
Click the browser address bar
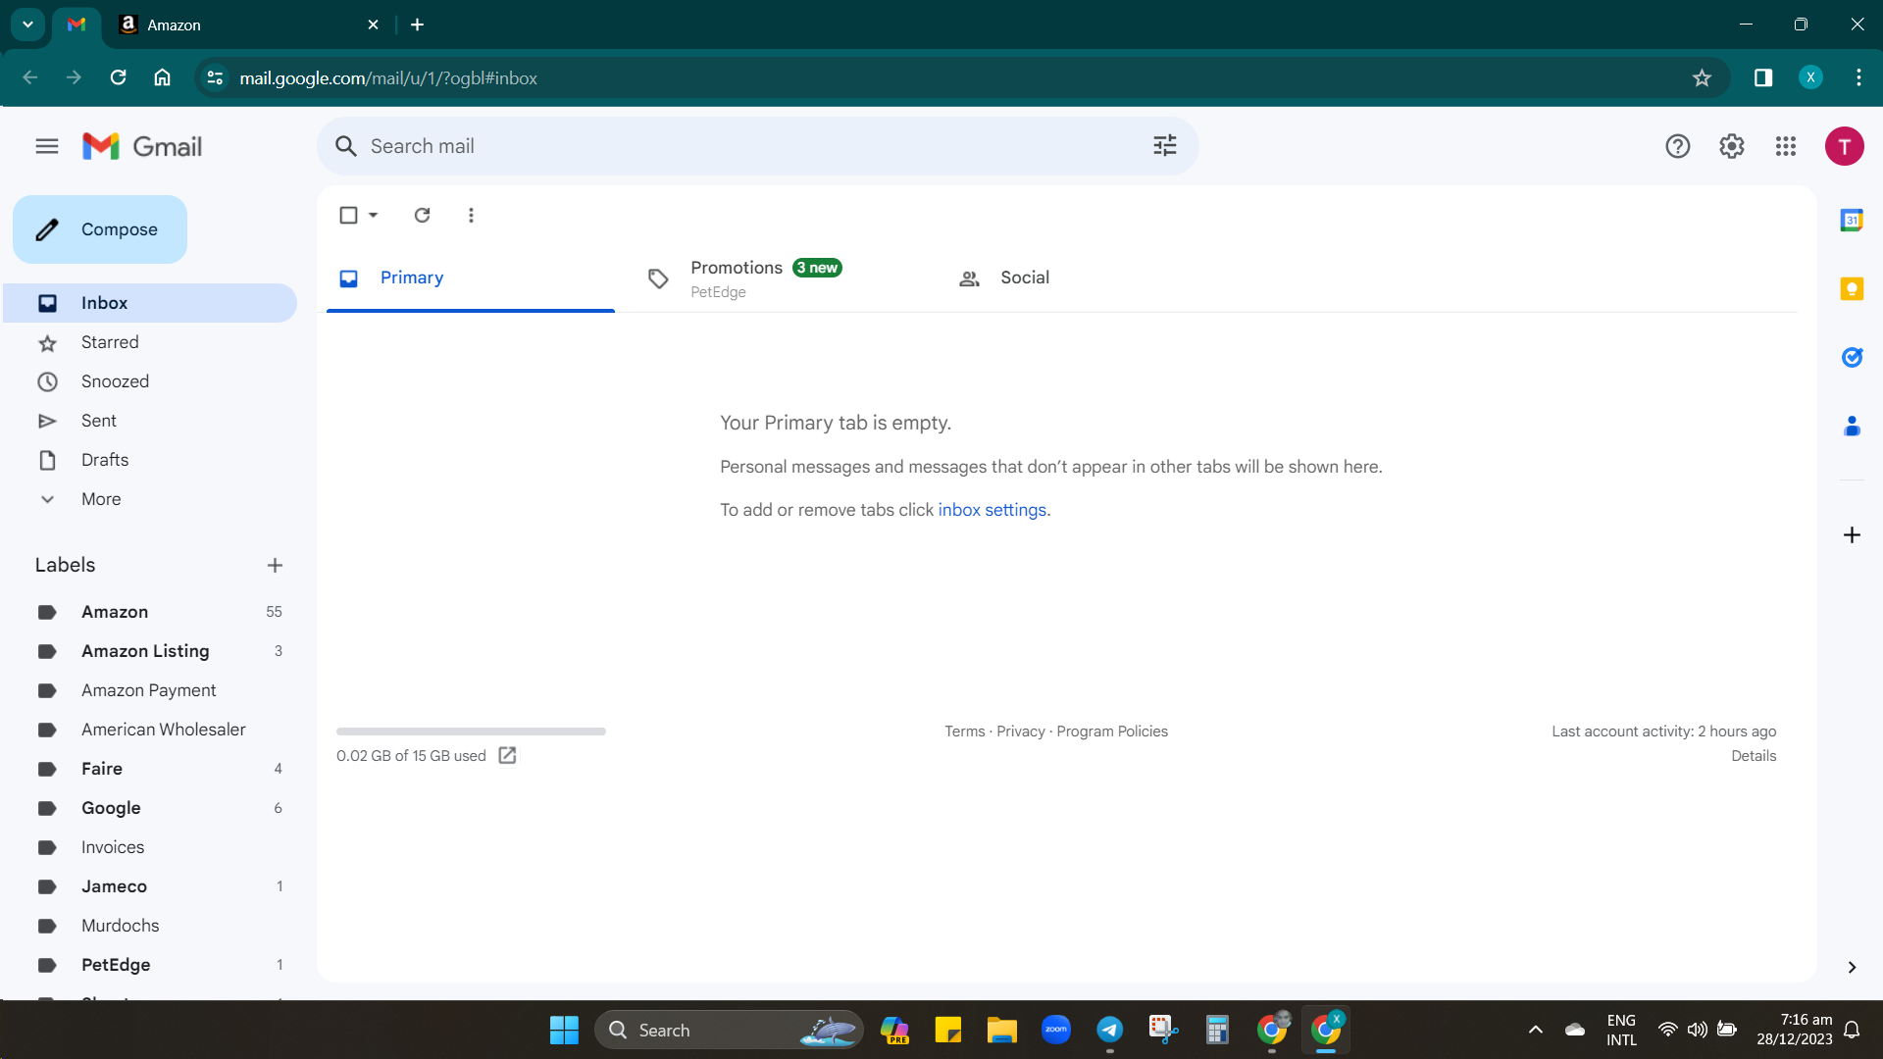pos(961,77)
